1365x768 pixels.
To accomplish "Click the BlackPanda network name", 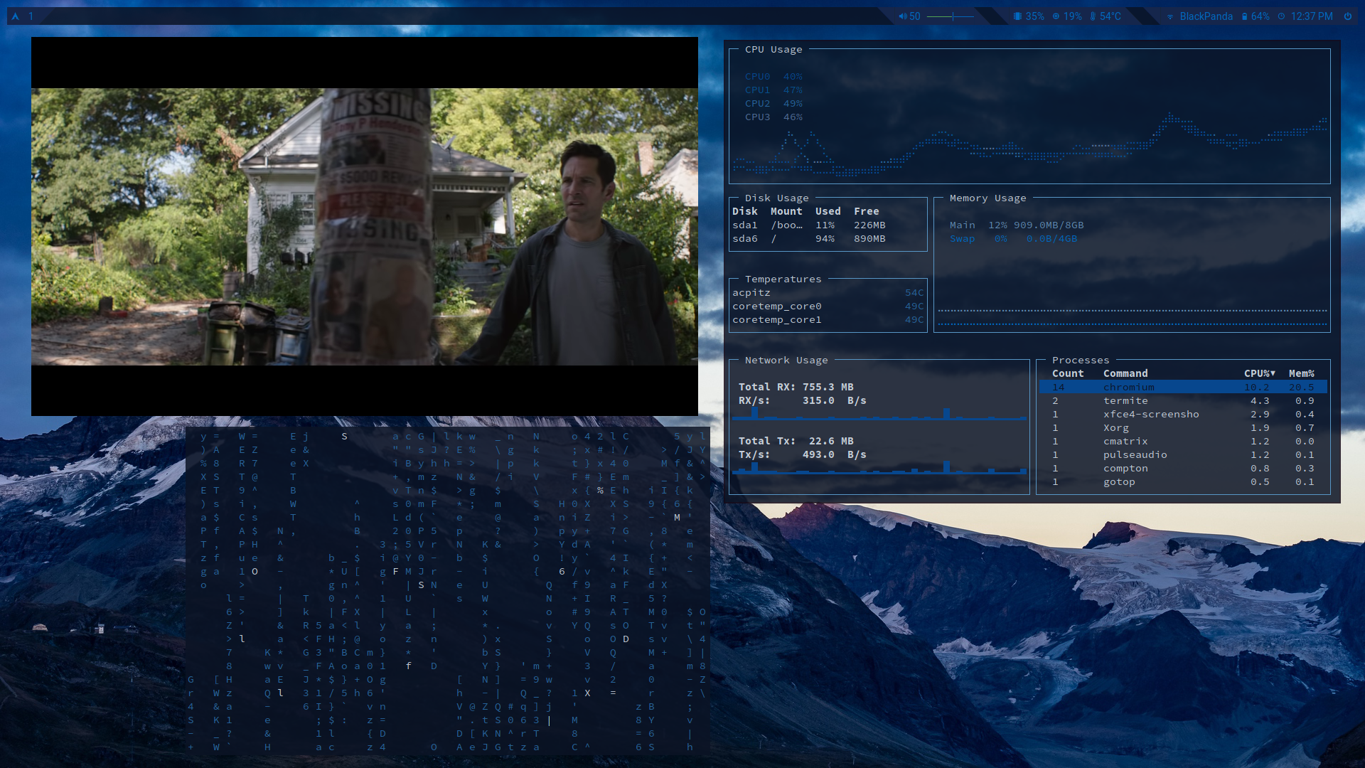I will [x=1206, y=16].
